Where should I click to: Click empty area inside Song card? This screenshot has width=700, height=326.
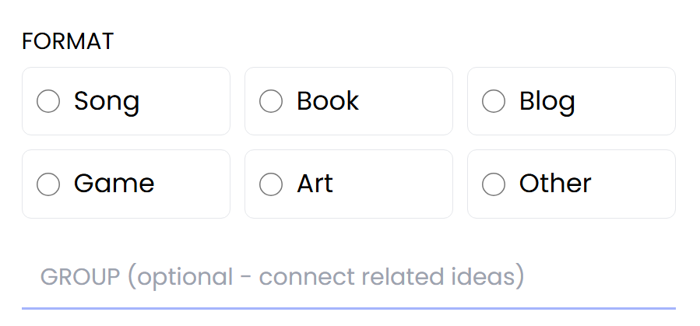(x=187, y=101)
